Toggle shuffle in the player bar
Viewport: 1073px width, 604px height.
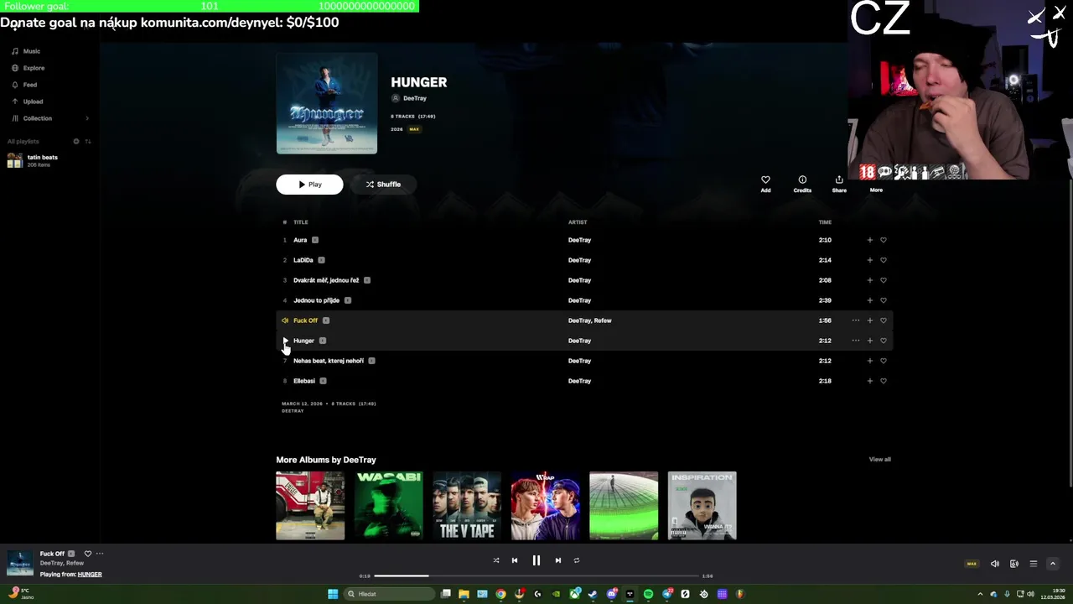coord(495,560)
